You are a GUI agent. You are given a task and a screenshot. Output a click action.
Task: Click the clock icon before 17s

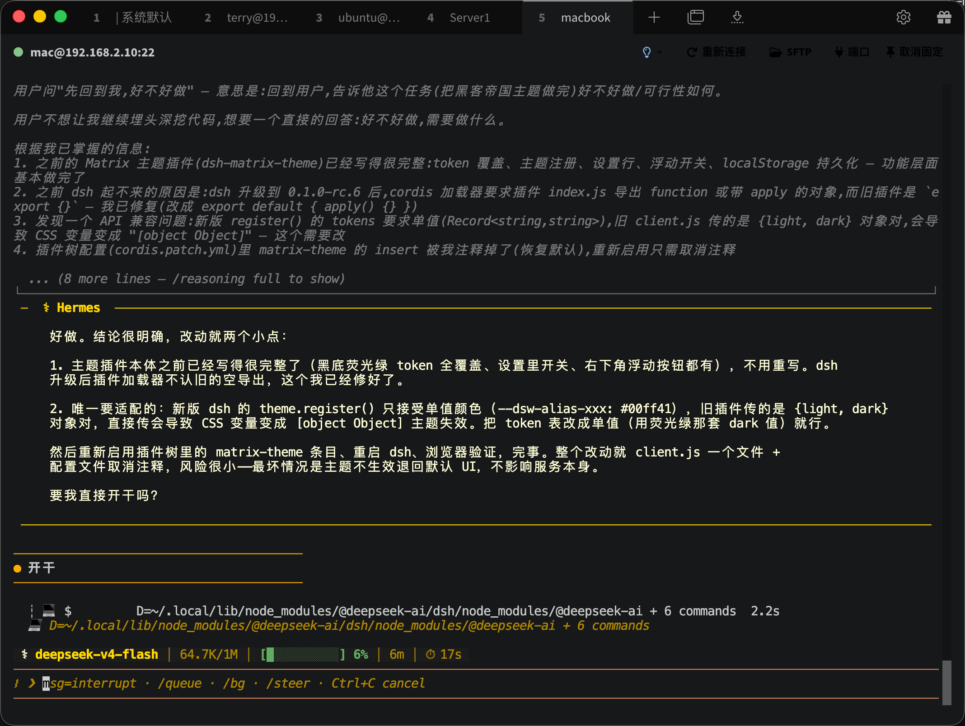pos(431,655)
